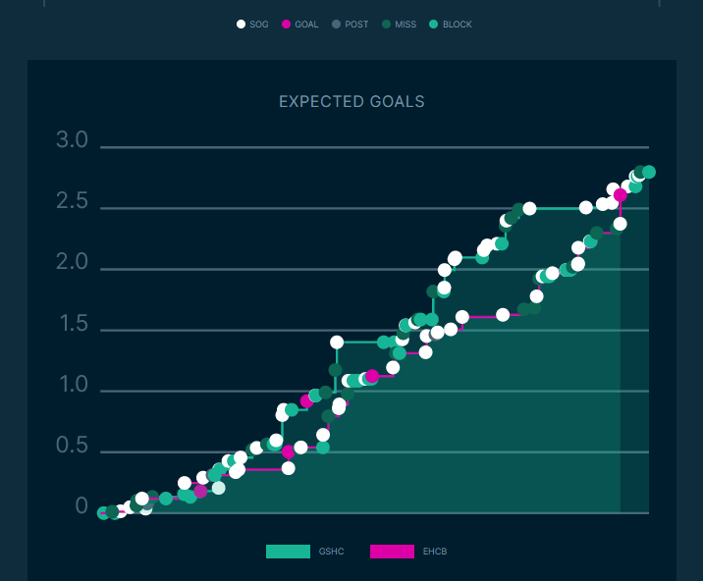Hide the BLOCK series via its legend label
703x581 pixels.
(457, 25)
